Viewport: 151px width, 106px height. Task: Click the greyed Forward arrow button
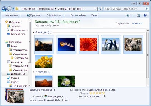pos(9,9)
